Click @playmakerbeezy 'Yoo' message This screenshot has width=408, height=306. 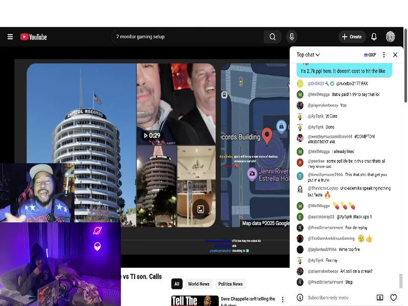343,105
